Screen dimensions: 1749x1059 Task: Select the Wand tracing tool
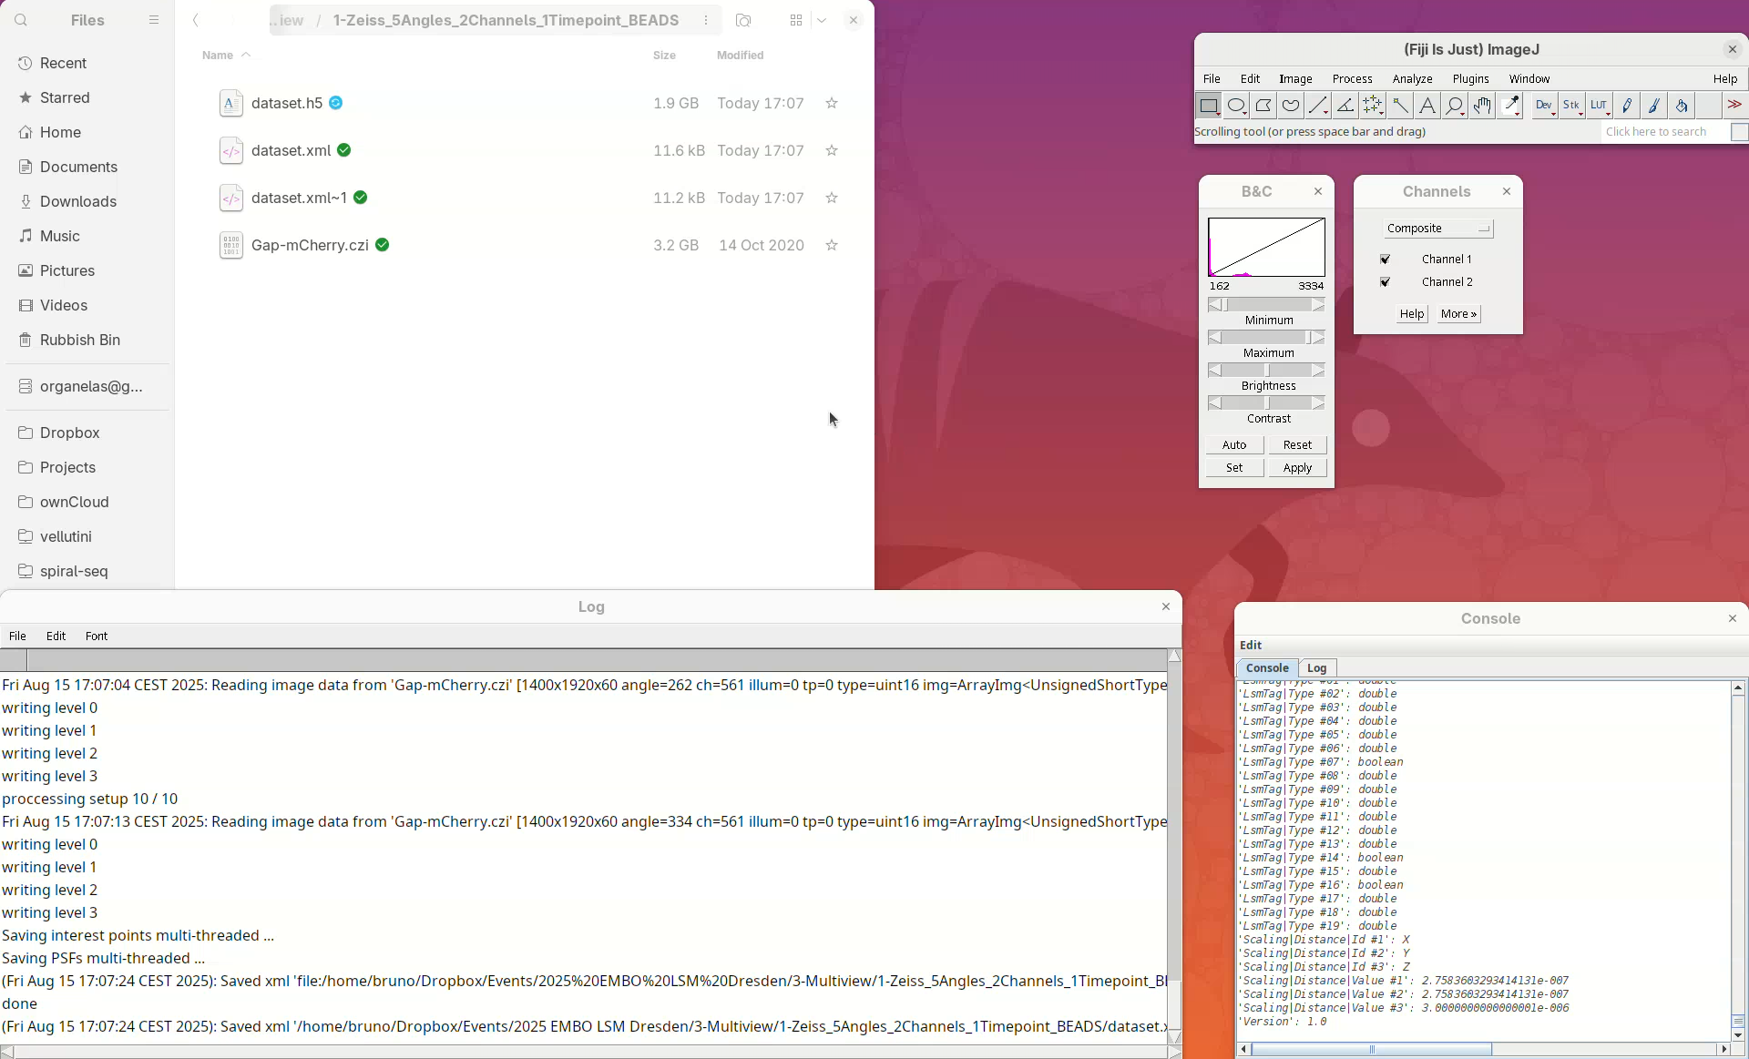(1400, 106)
